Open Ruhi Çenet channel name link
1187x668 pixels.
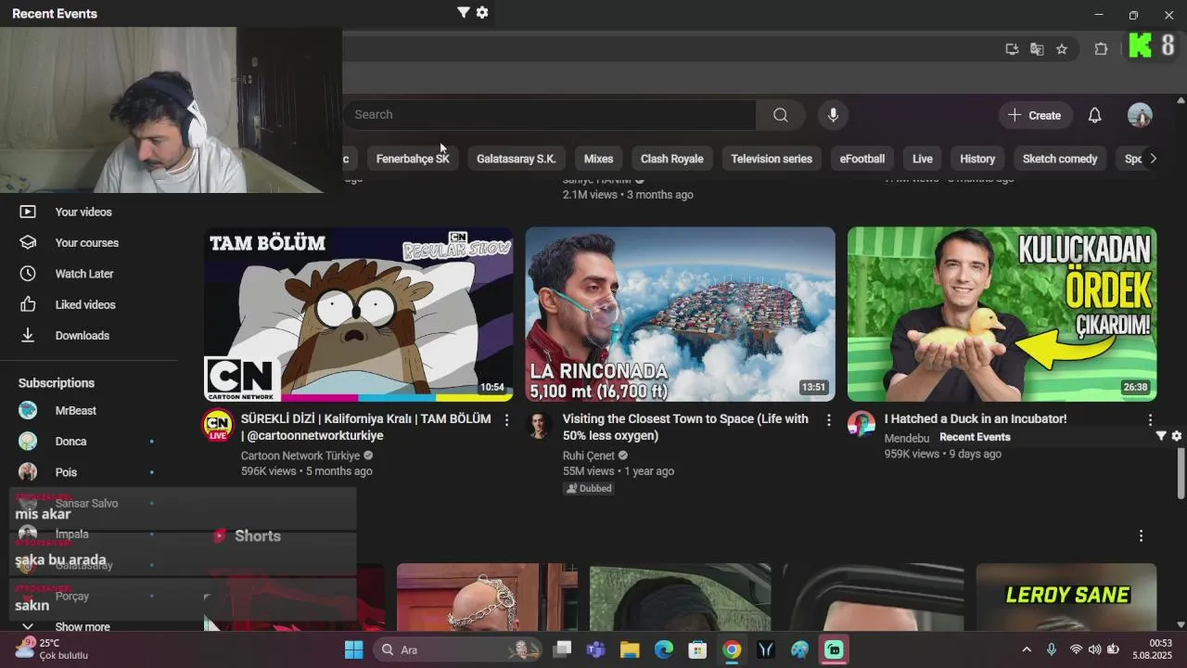[589, 456]
